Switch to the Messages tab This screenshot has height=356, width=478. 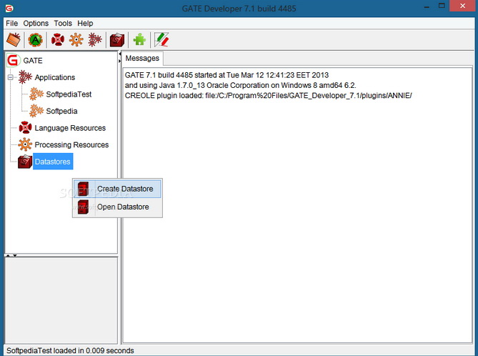pos(142,58)
